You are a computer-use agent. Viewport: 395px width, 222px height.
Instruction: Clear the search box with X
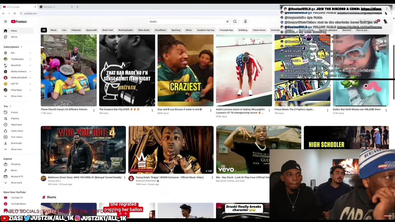(227, 22)
